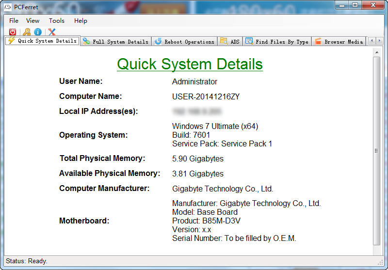Click the blue information toolbar icon
This screenshot has width=388, height=270.
tap(38, 32)
